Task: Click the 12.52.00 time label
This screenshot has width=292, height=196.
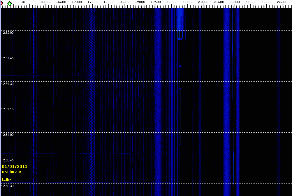Action: click(8, 33)
